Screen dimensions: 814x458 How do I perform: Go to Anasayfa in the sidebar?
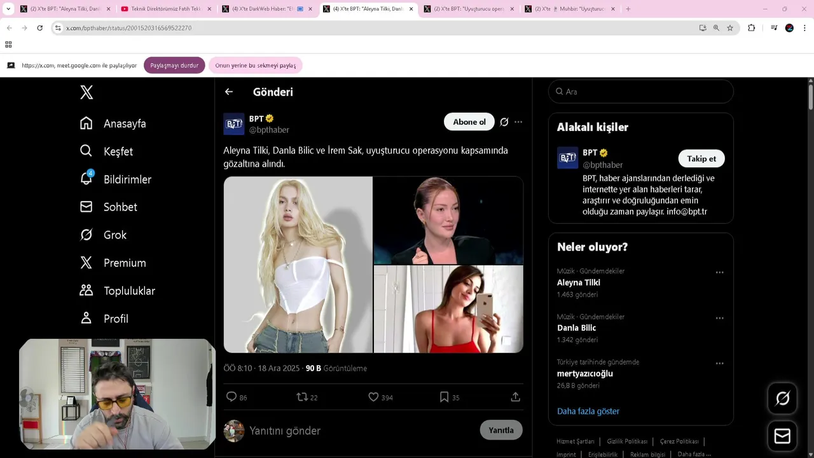(x=113, y=123)
